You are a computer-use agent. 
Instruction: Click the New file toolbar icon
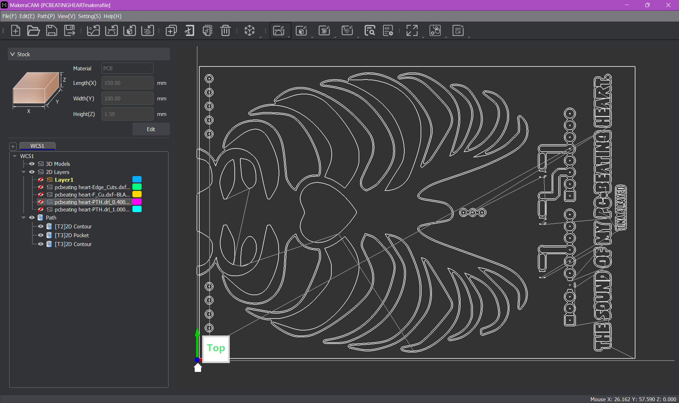(16, 31)
